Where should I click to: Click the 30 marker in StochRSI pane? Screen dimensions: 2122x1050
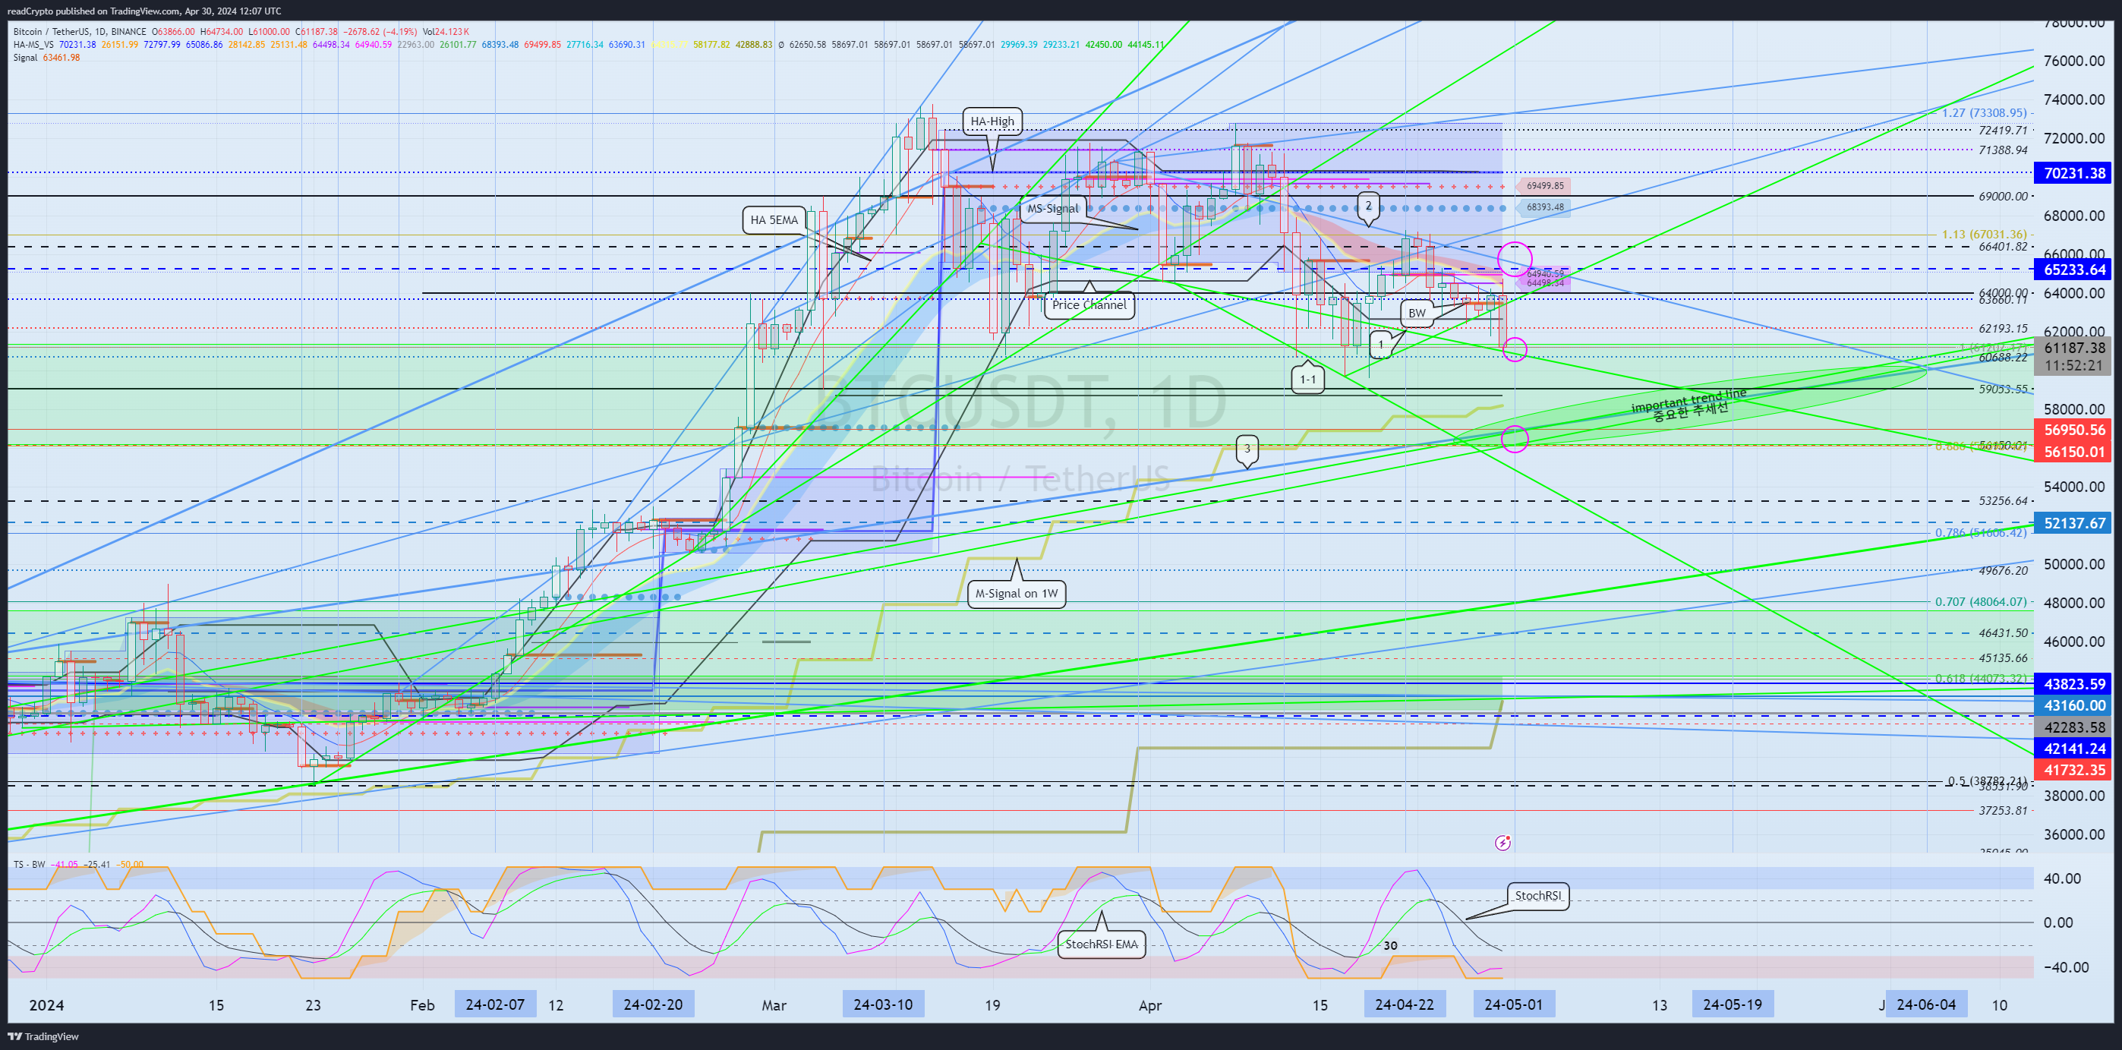(x=1391, y=946)
